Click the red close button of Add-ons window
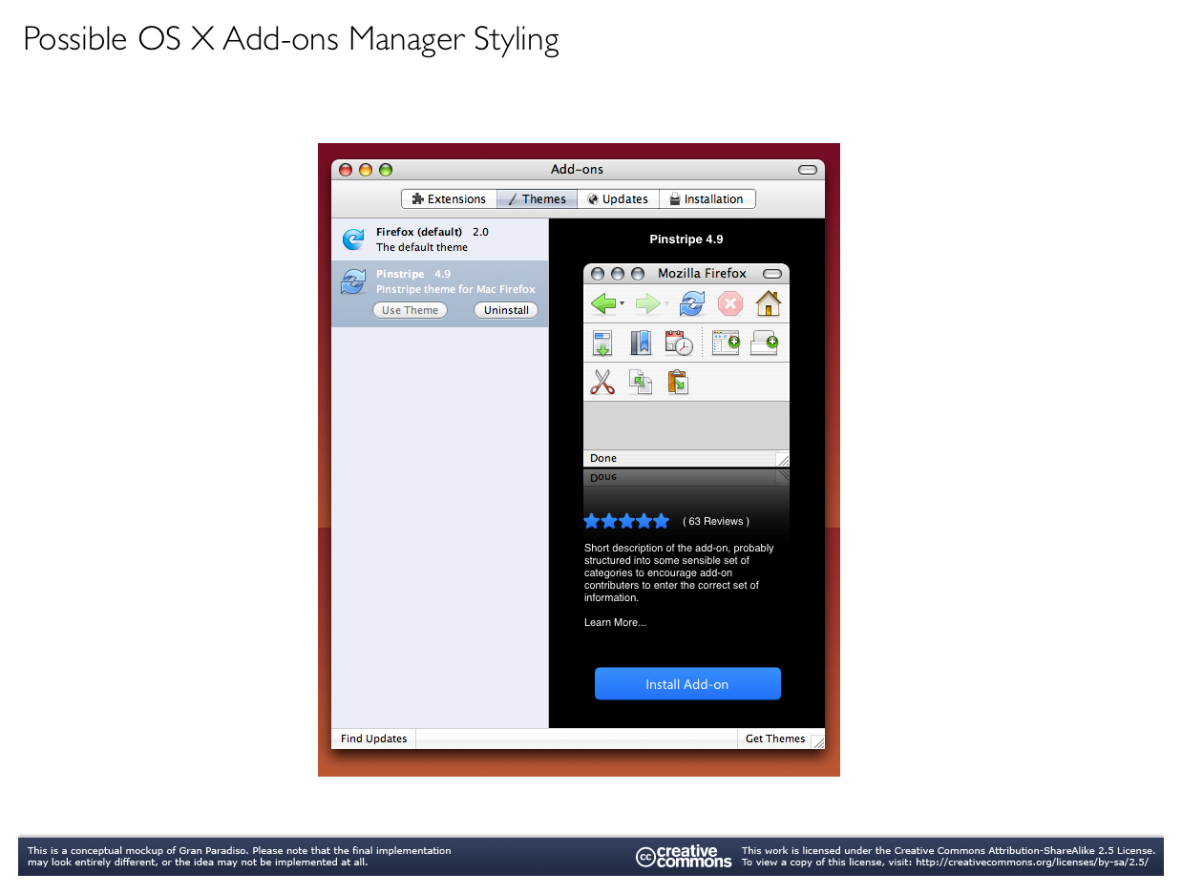This screenshot has width=1182, height=894. pos(345,170)
